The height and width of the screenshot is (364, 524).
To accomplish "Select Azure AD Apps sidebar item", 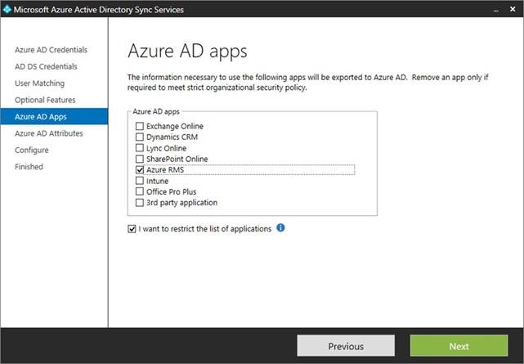I will click(40, 117).
